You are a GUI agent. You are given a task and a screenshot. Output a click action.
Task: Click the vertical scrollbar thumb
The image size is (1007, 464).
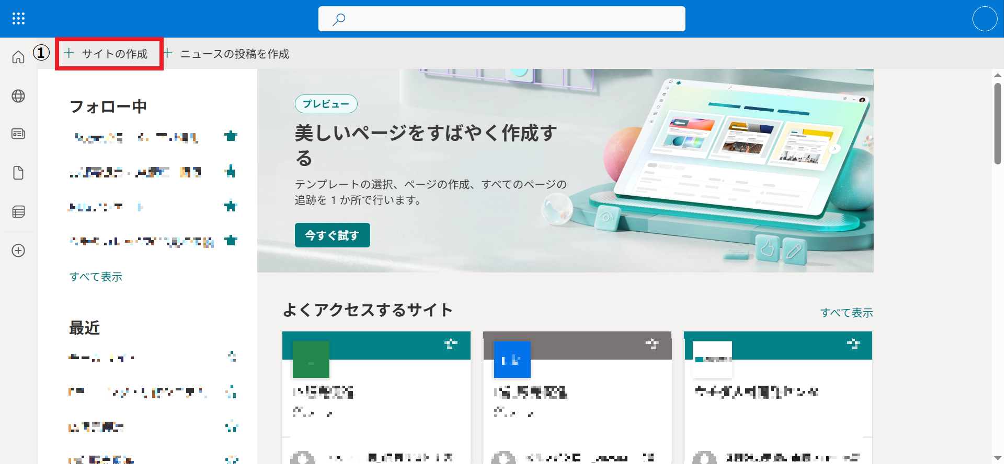[998, 124]
